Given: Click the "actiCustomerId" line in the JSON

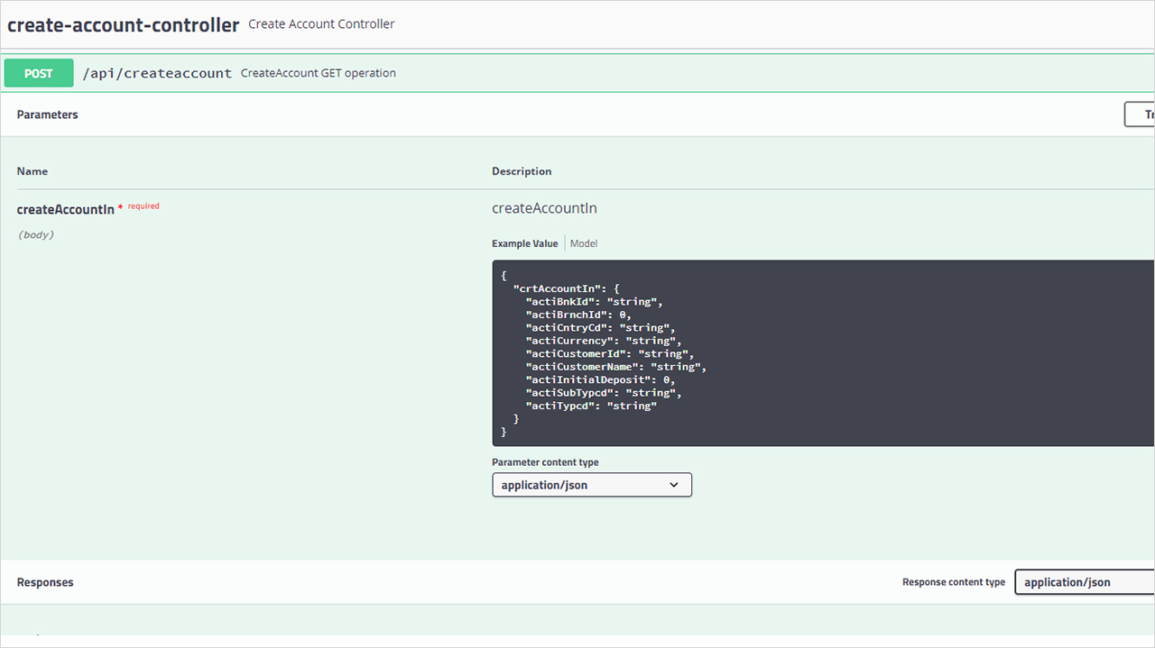Looking at the screenshot, I should (x=610, y=354).
